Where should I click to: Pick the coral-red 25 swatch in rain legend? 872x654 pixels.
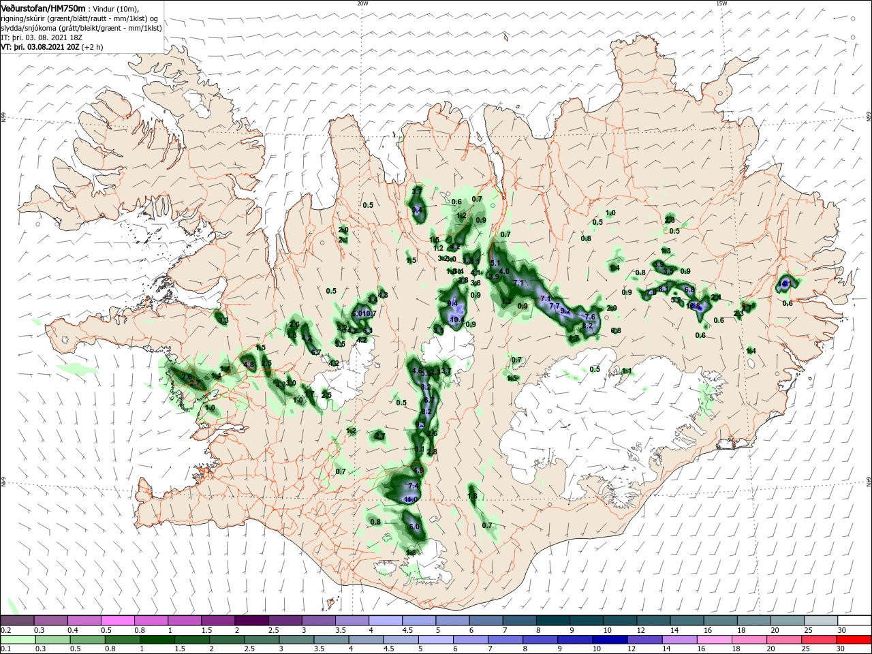818,640
